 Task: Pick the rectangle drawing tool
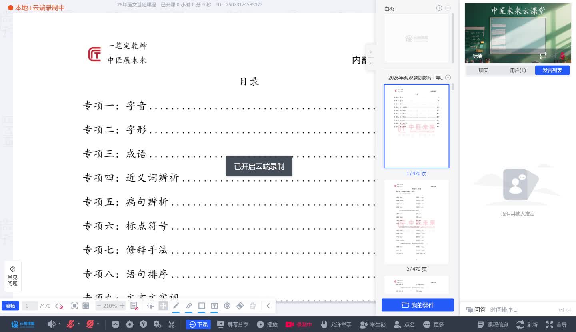pyautogui.click(x=202, y=306)
